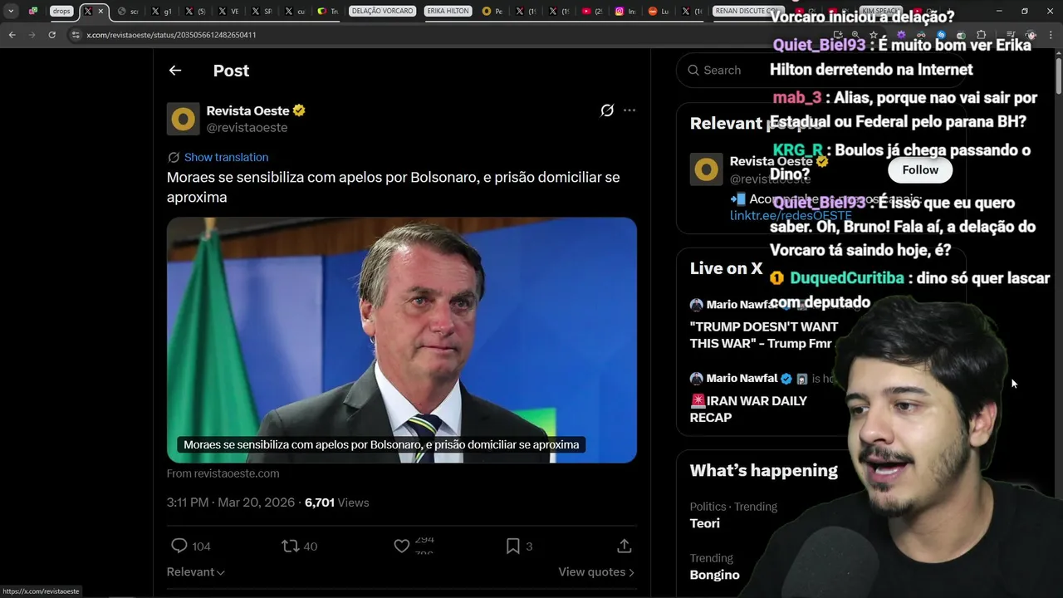Open the Bolsonaro article image card
This screenshot has height=598, width=1063.
pos(402,340)
